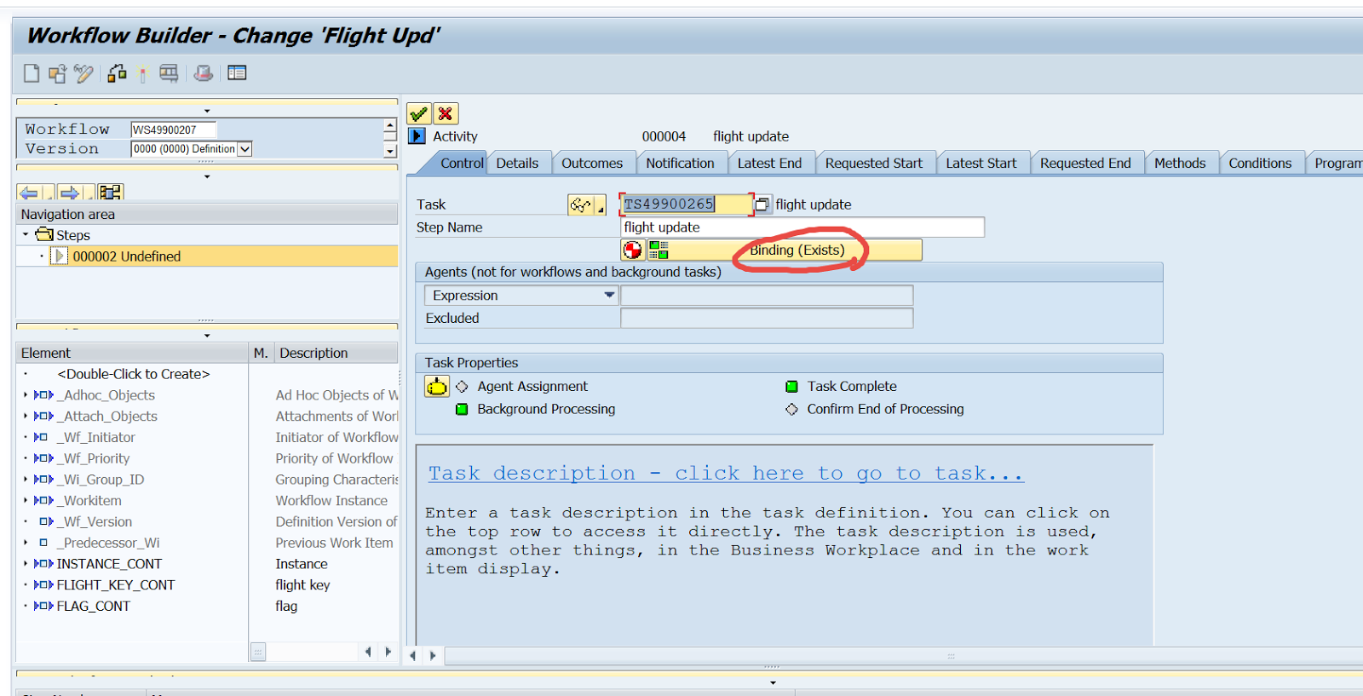Click the red-white binding check icon
The width and height of the screenshot is (1363, 696).
tap(632, 250)
